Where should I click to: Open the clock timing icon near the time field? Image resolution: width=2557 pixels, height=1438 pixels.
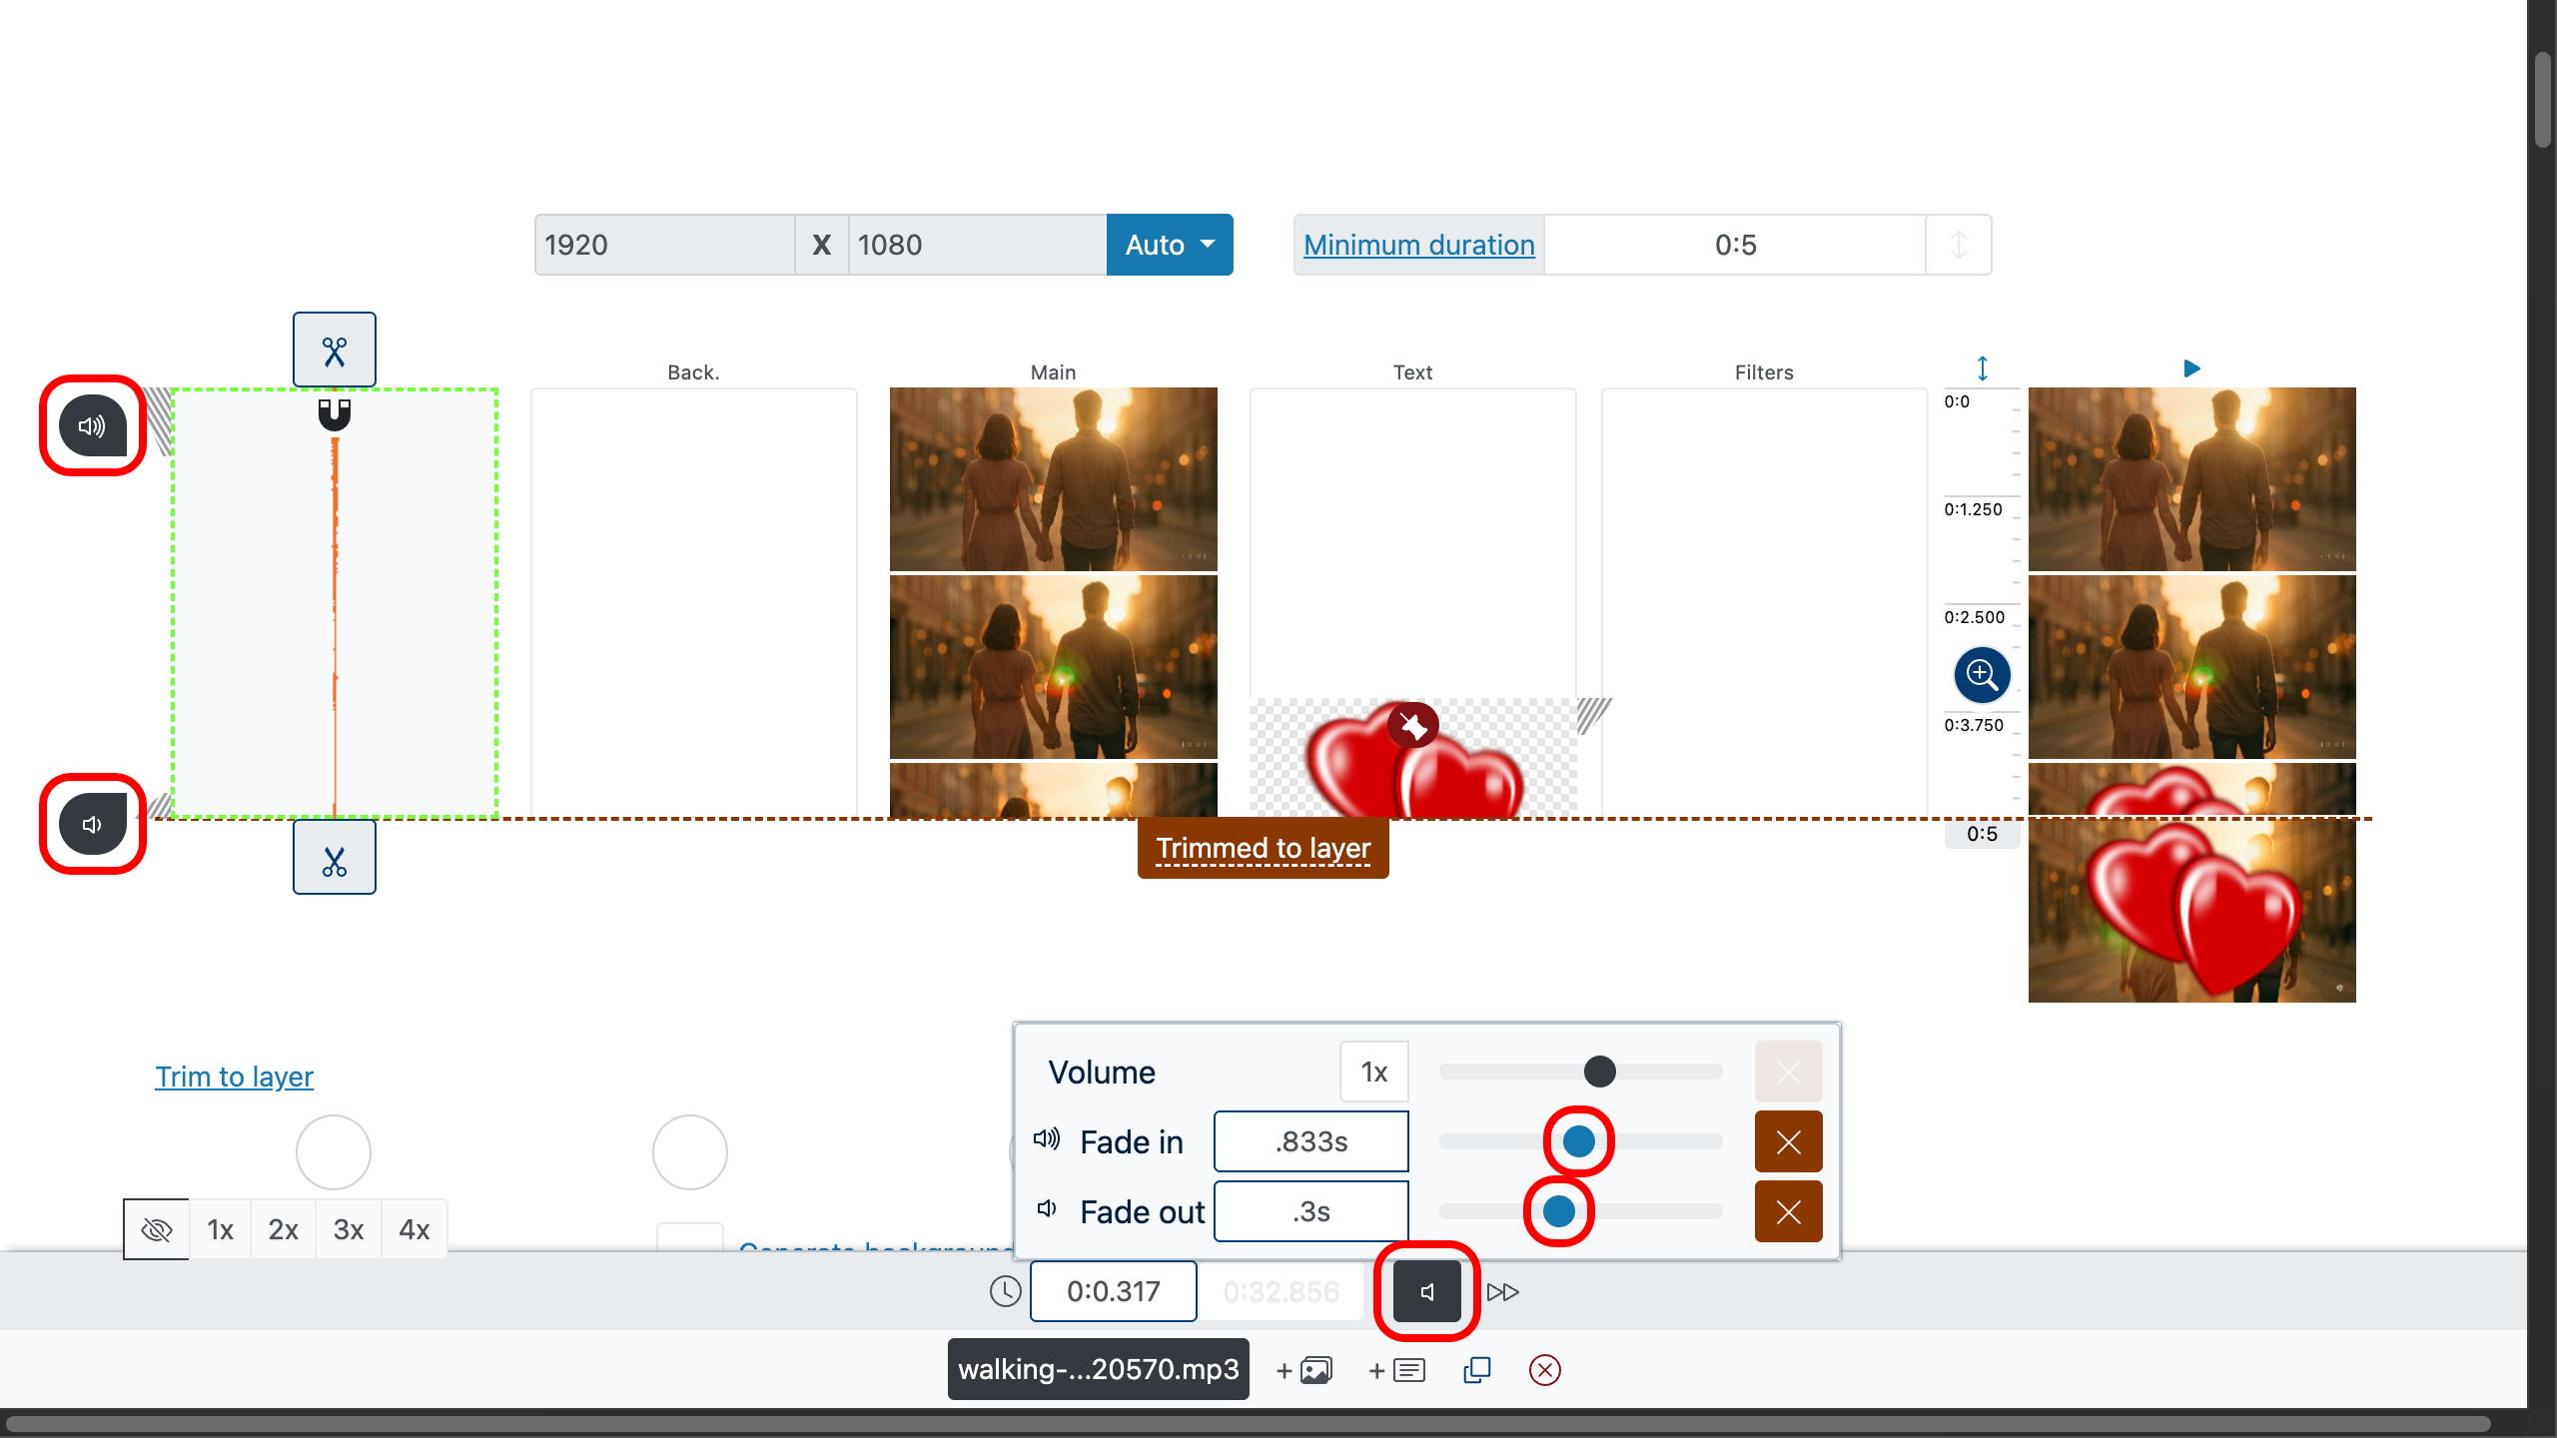pyautogui.click(x=1004, y=1290)
